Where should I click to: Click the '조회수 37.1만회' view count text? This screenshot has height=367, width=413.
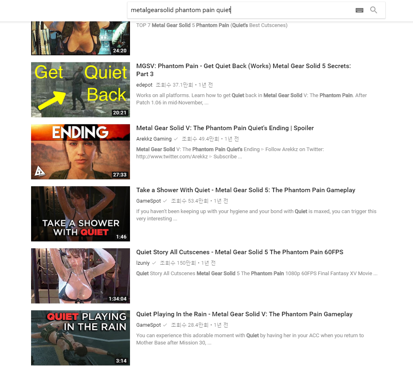click(x=174, y=85)
